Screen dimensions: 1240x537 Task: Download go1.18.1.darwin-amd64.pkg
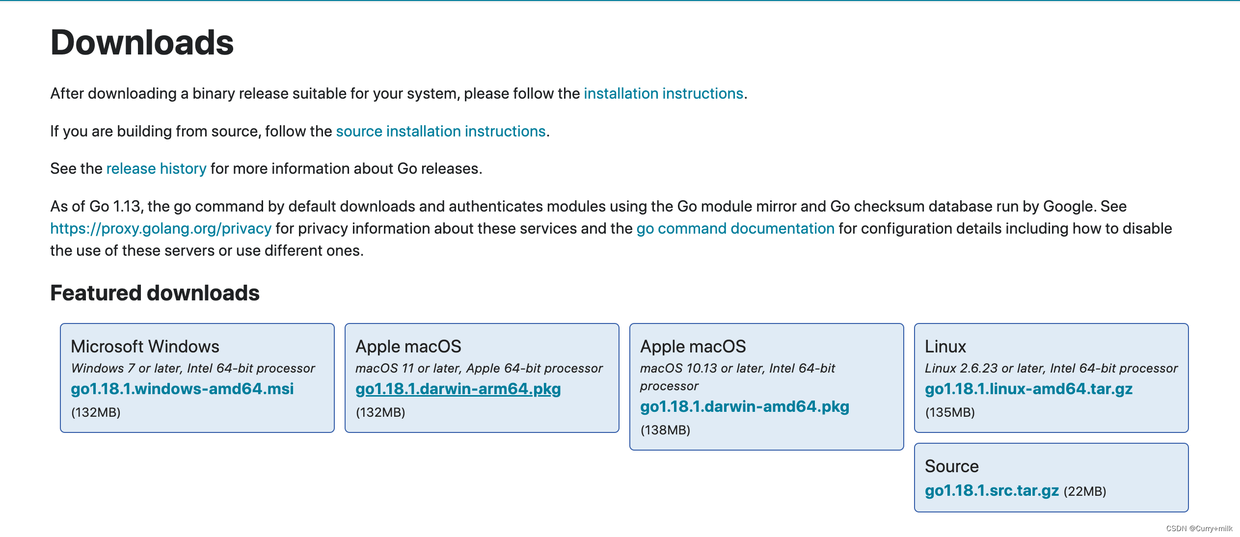[x=744, y=406]
